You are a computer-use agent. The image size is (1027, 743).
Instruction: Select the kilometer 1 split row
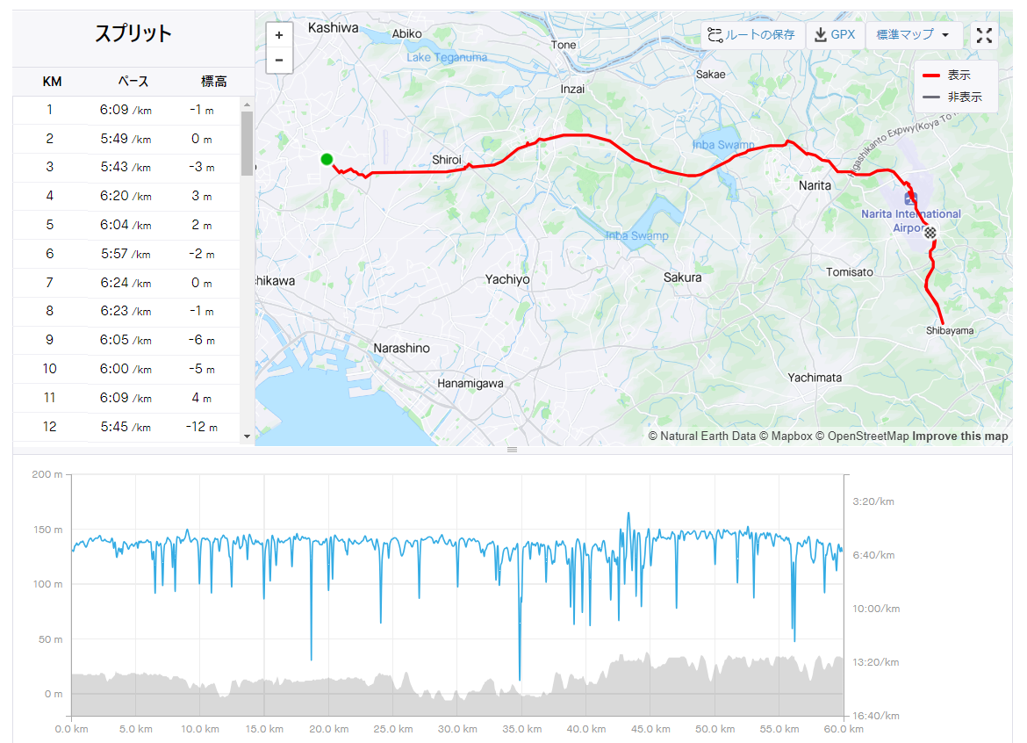(126, 110)
